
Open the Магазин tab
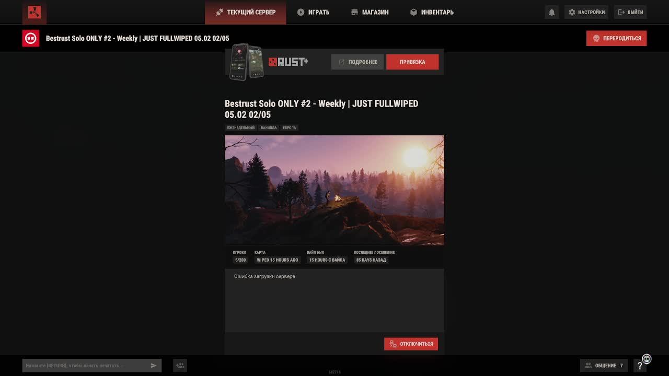pos(370,12)
